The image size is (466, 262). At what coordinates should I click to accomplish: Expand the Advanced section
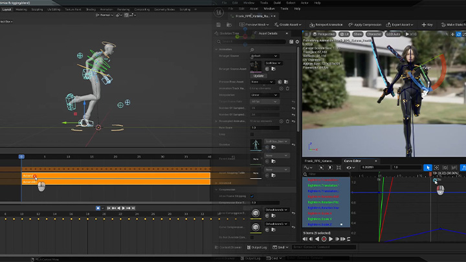coord(216,183)
